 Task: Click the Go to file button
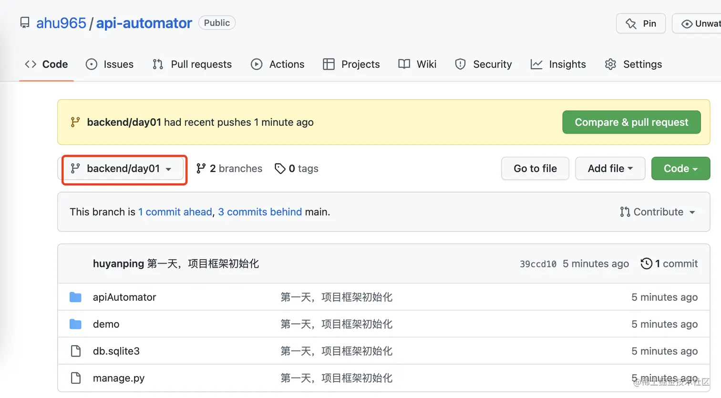(535, 168)
